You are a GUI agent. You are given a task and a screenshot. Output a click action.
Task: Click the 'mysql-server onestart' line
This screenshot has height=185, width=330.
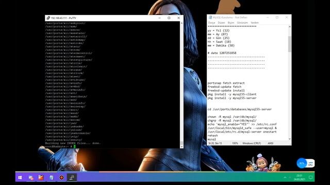(x=242, y=132)
